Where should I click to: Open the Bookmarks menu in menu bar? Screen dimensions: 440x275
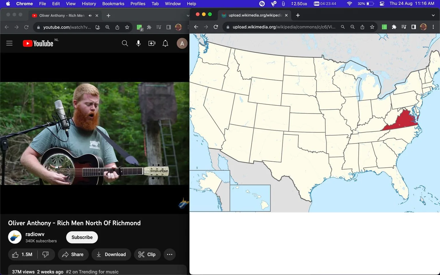tap(113, 3)
